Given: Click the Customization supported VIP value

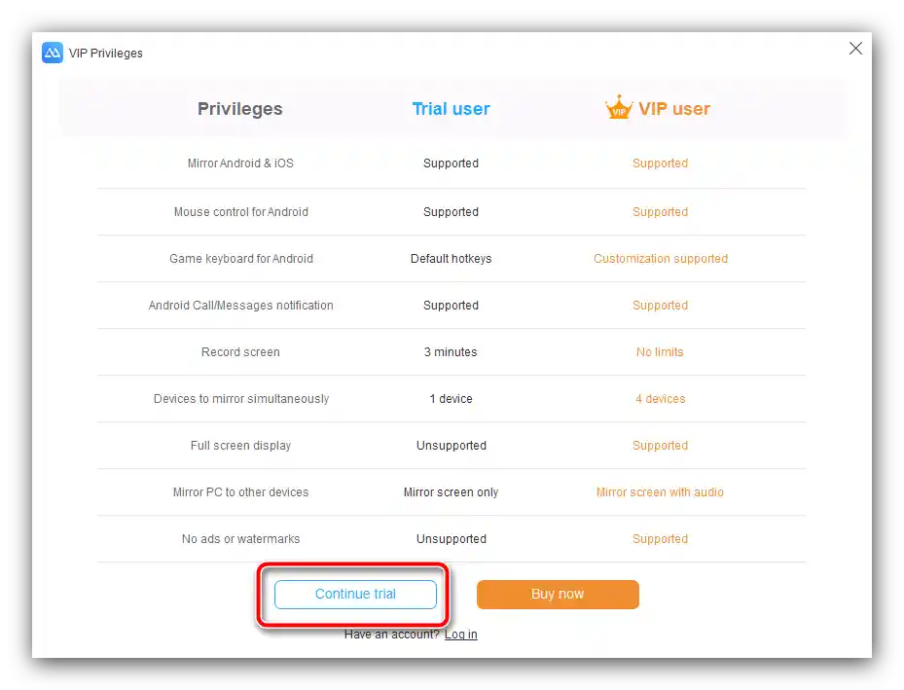Looking at the screenshot, I should coord(661,258).
